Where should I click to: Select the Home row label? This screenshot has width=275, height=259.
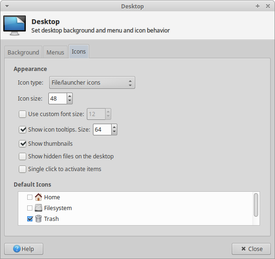pos(52,197)
